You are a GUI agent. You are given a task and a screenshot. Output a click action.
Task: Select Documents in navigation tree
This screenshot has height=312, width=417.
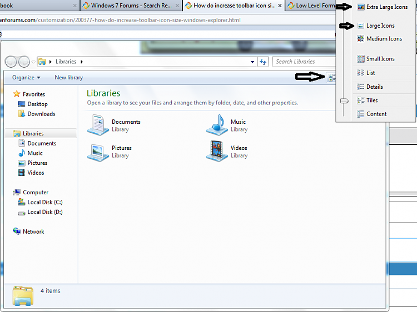42,143
